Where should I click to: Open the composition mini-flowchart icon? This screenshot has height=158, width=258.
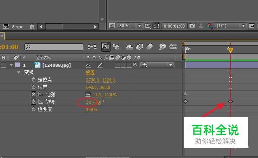[x=92, y=47]
